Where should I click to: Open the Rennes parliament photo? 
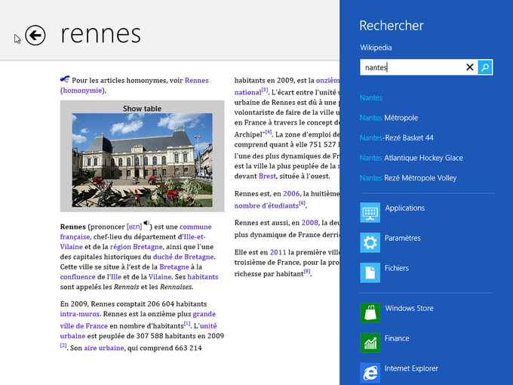[x=142, y=160]
